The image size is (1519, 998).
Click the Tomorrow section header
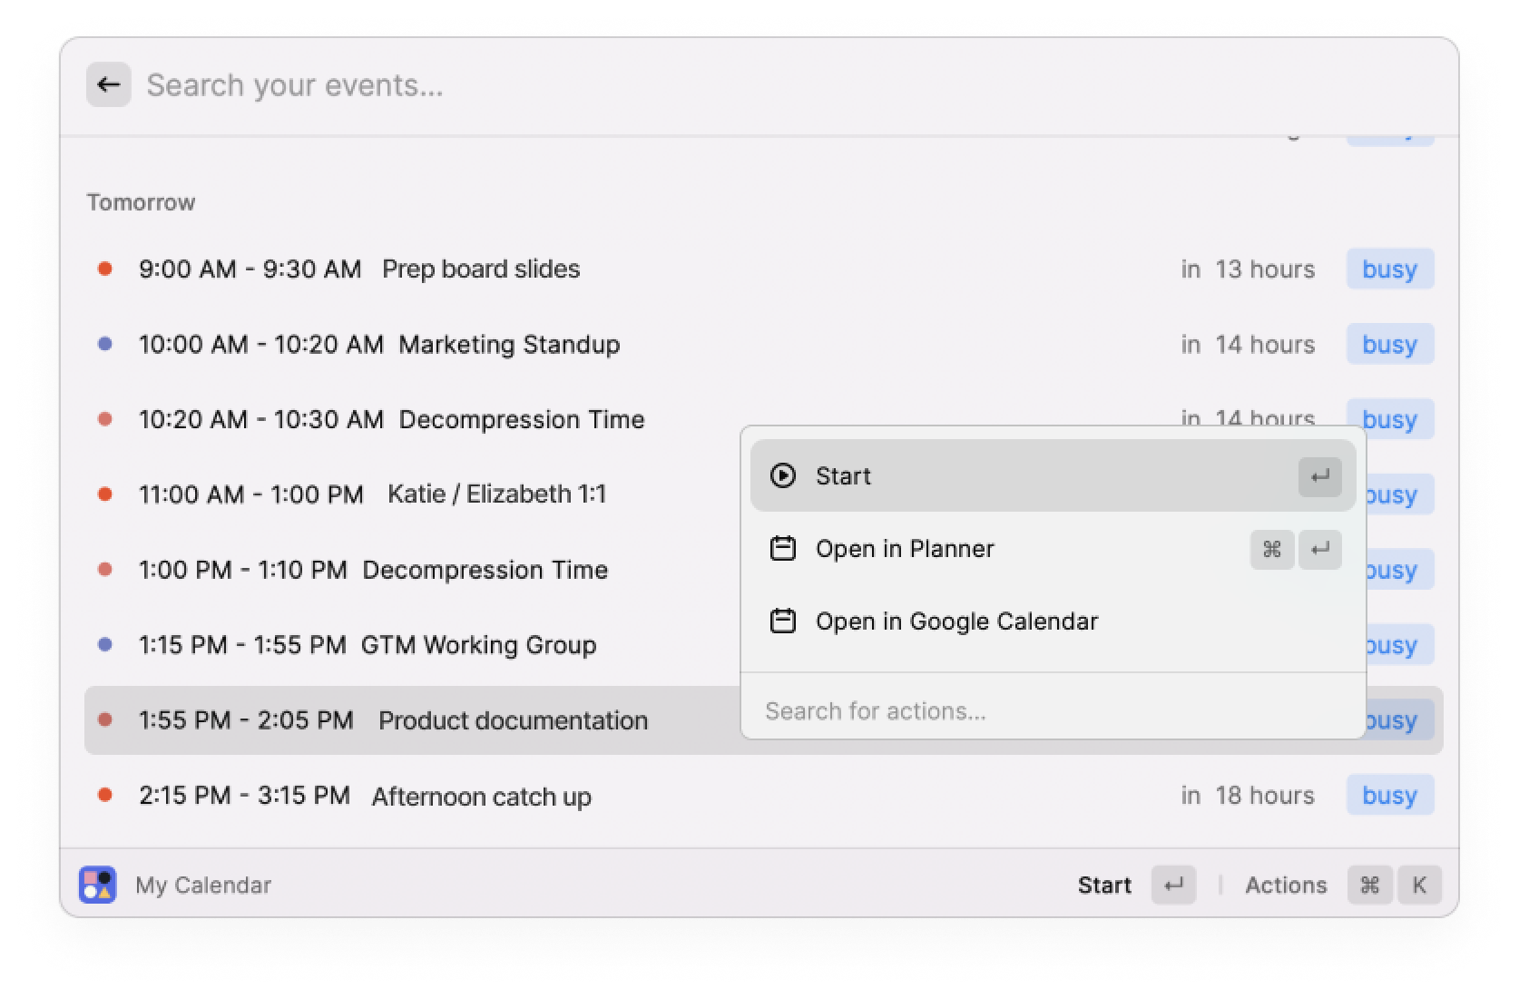pyautogui.click(x=141, y=202)
